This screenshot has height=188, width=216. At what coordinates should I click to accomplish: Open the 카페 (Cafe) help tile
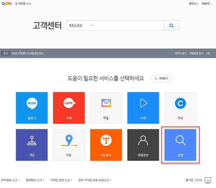[x=69, y=108]
